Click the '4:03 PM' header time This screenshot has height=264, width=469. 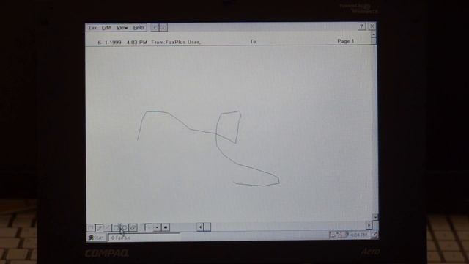tap(137, 43)
